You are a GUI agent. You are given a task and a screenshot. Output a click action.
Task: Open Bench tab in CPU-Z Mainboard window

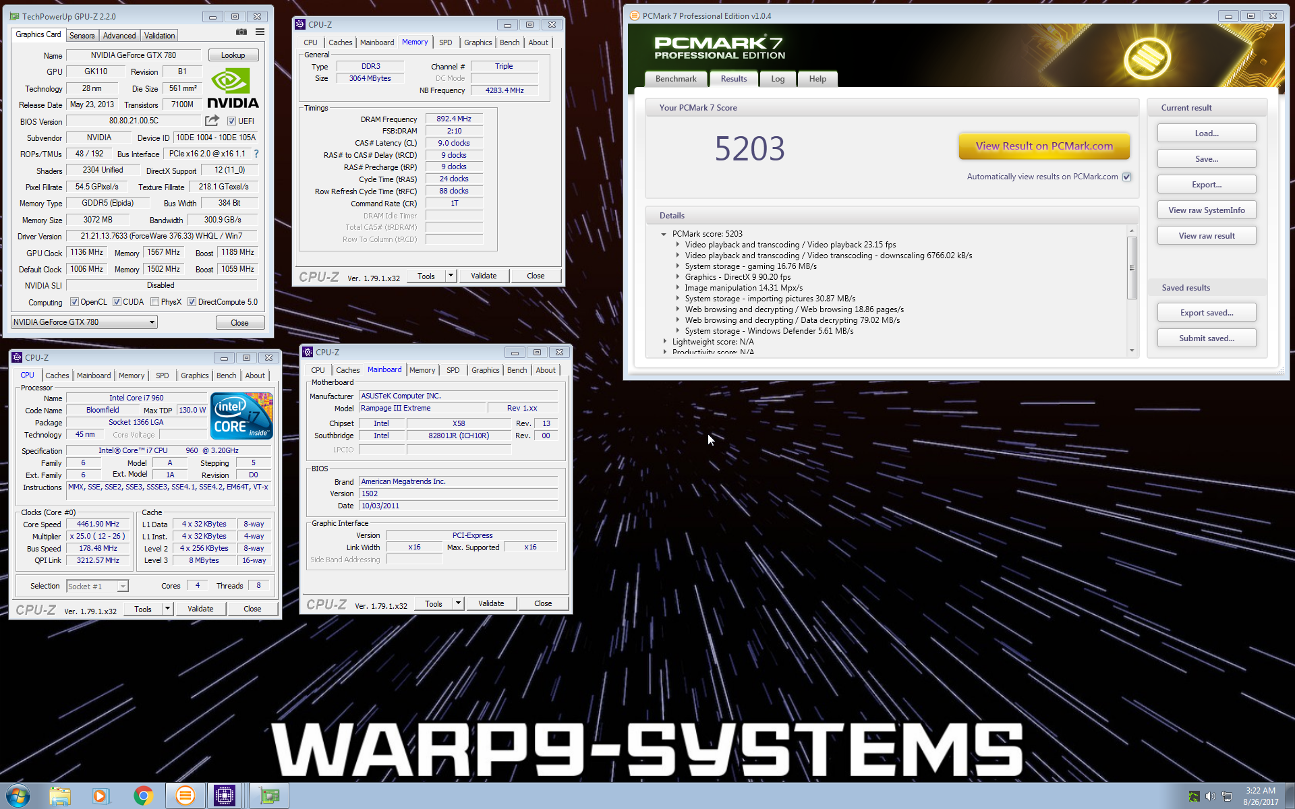point(517,370)
